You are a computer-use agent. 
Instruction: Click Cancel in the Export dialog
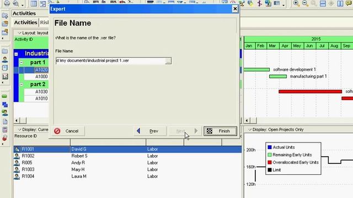68,131
